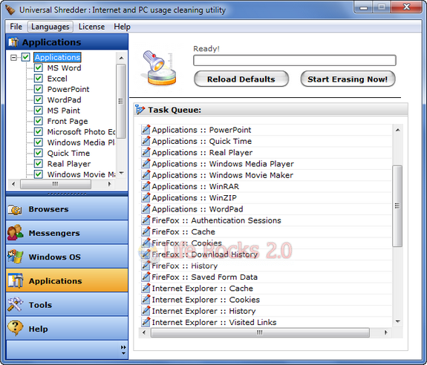
Task: Toggle the Excel checkbox
Action: (x=39, y=79)
